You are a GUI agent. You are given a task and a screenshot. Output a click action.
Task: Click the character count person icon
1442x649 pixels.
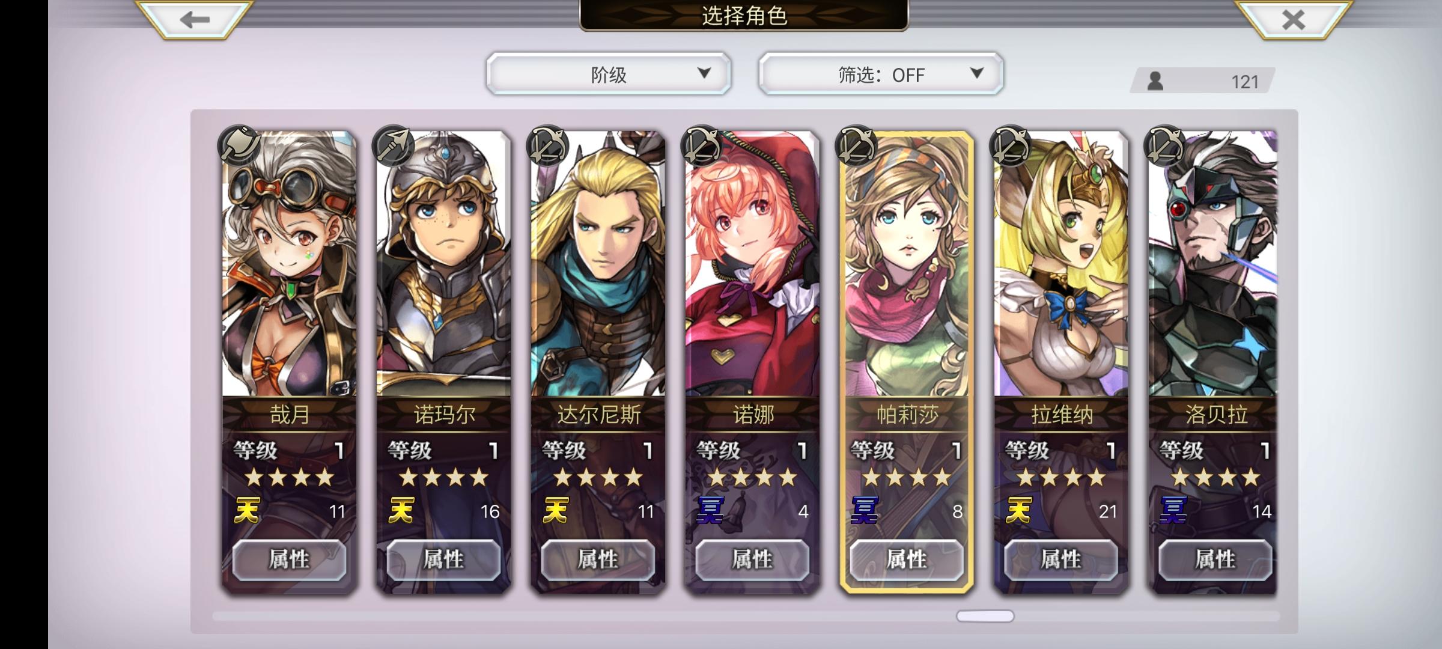tap(1155, 81)
